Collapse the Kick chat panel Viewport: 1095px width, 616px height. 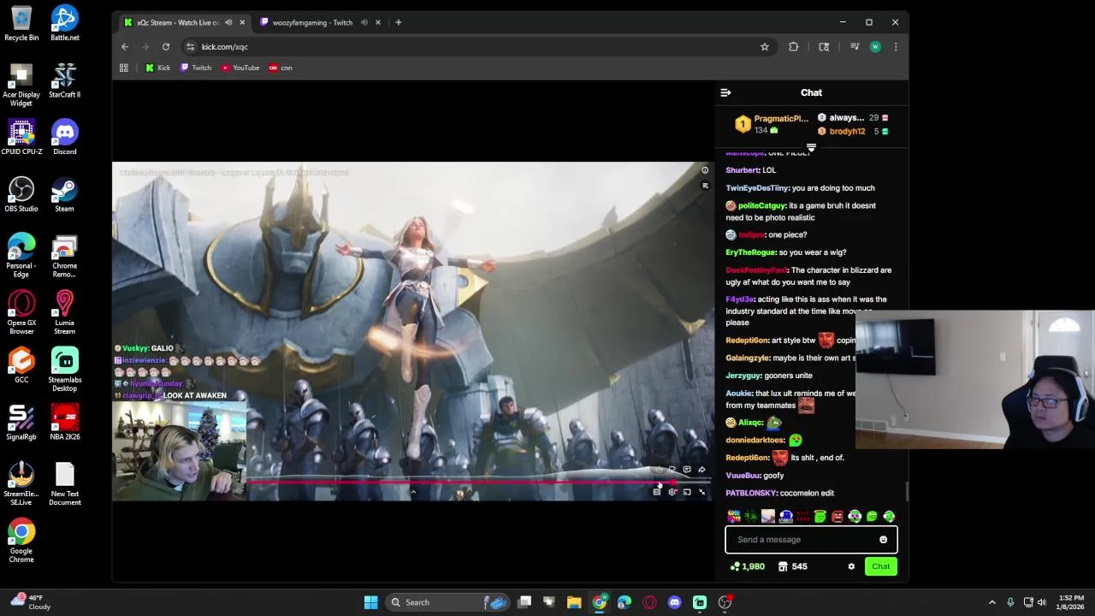coord(725,92)
